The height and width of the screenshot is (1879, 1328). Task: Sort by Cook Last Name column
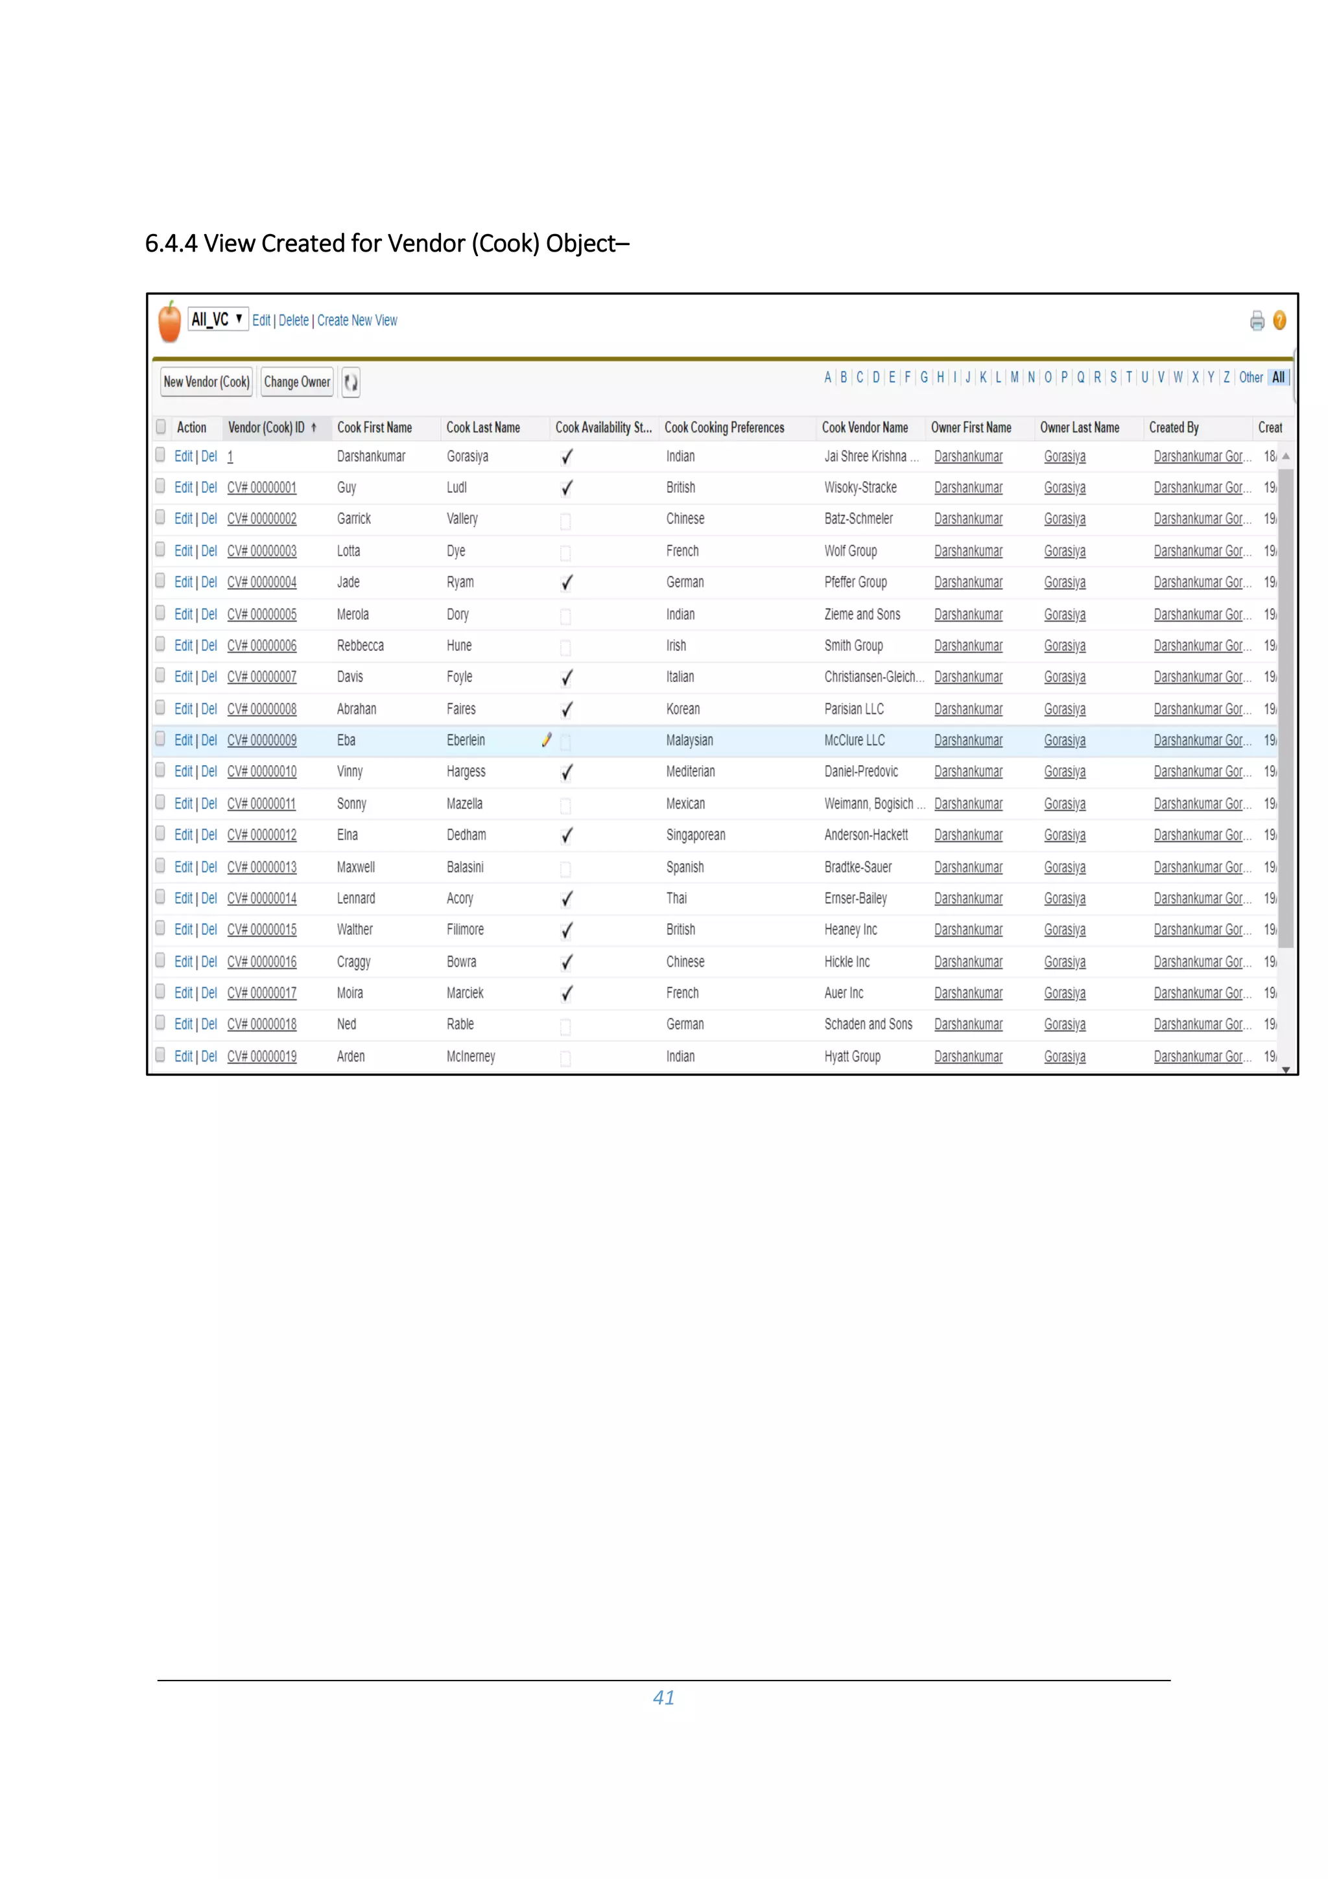(482, 427)
